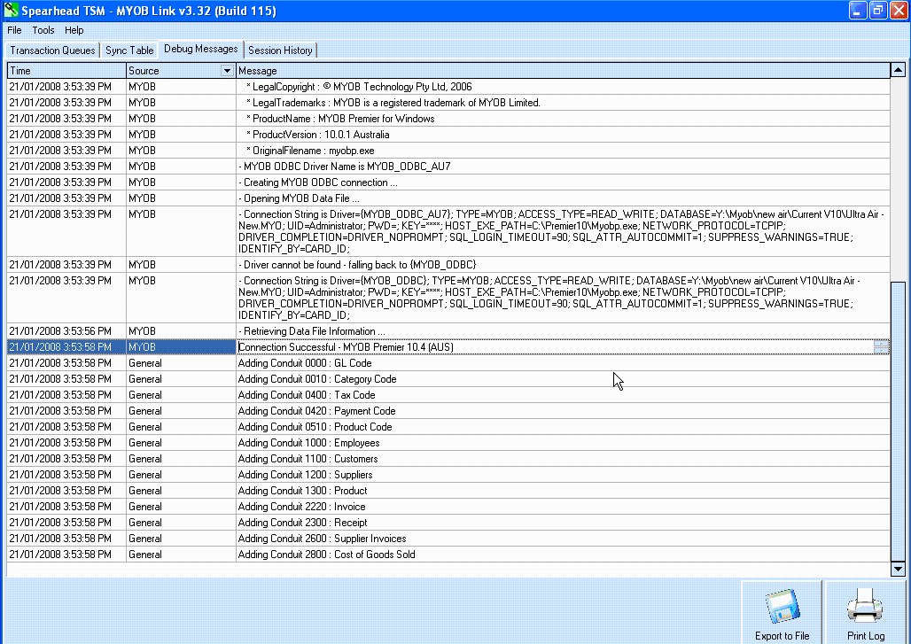The height and width of the screenshot is (644, 911).
Task: Open the File menu
Action: click(14, 30)
